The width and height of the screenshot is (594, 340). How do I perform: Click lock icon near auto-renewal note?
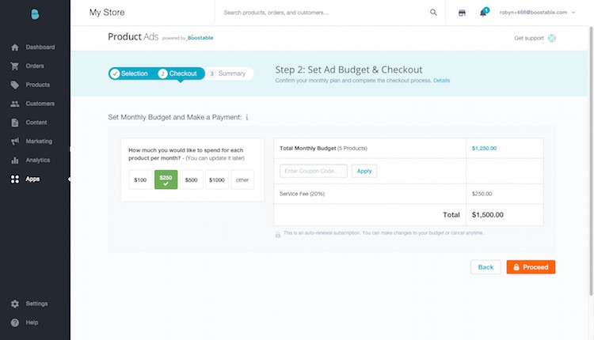click(278, 235)
